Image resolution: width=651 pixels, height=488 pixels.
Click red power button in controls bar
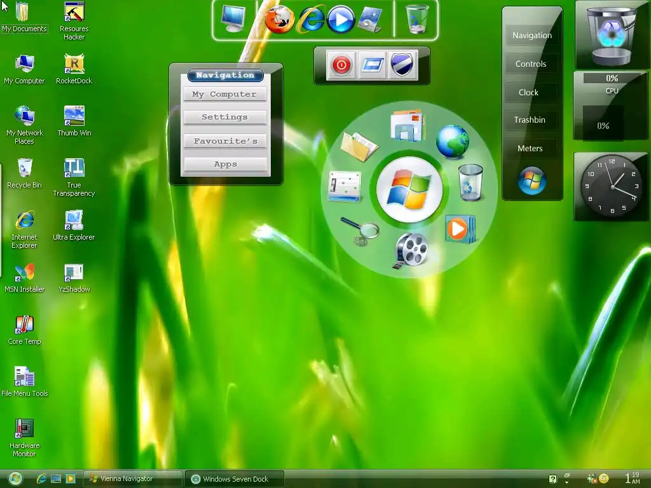click(x=341, y=65)
